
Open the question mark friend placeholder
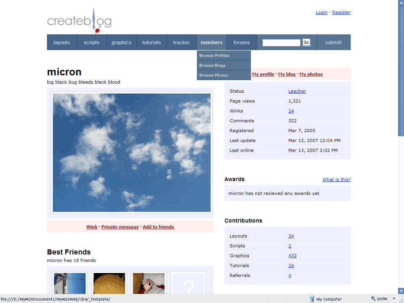pyautogui.click(x=188, y=283)
